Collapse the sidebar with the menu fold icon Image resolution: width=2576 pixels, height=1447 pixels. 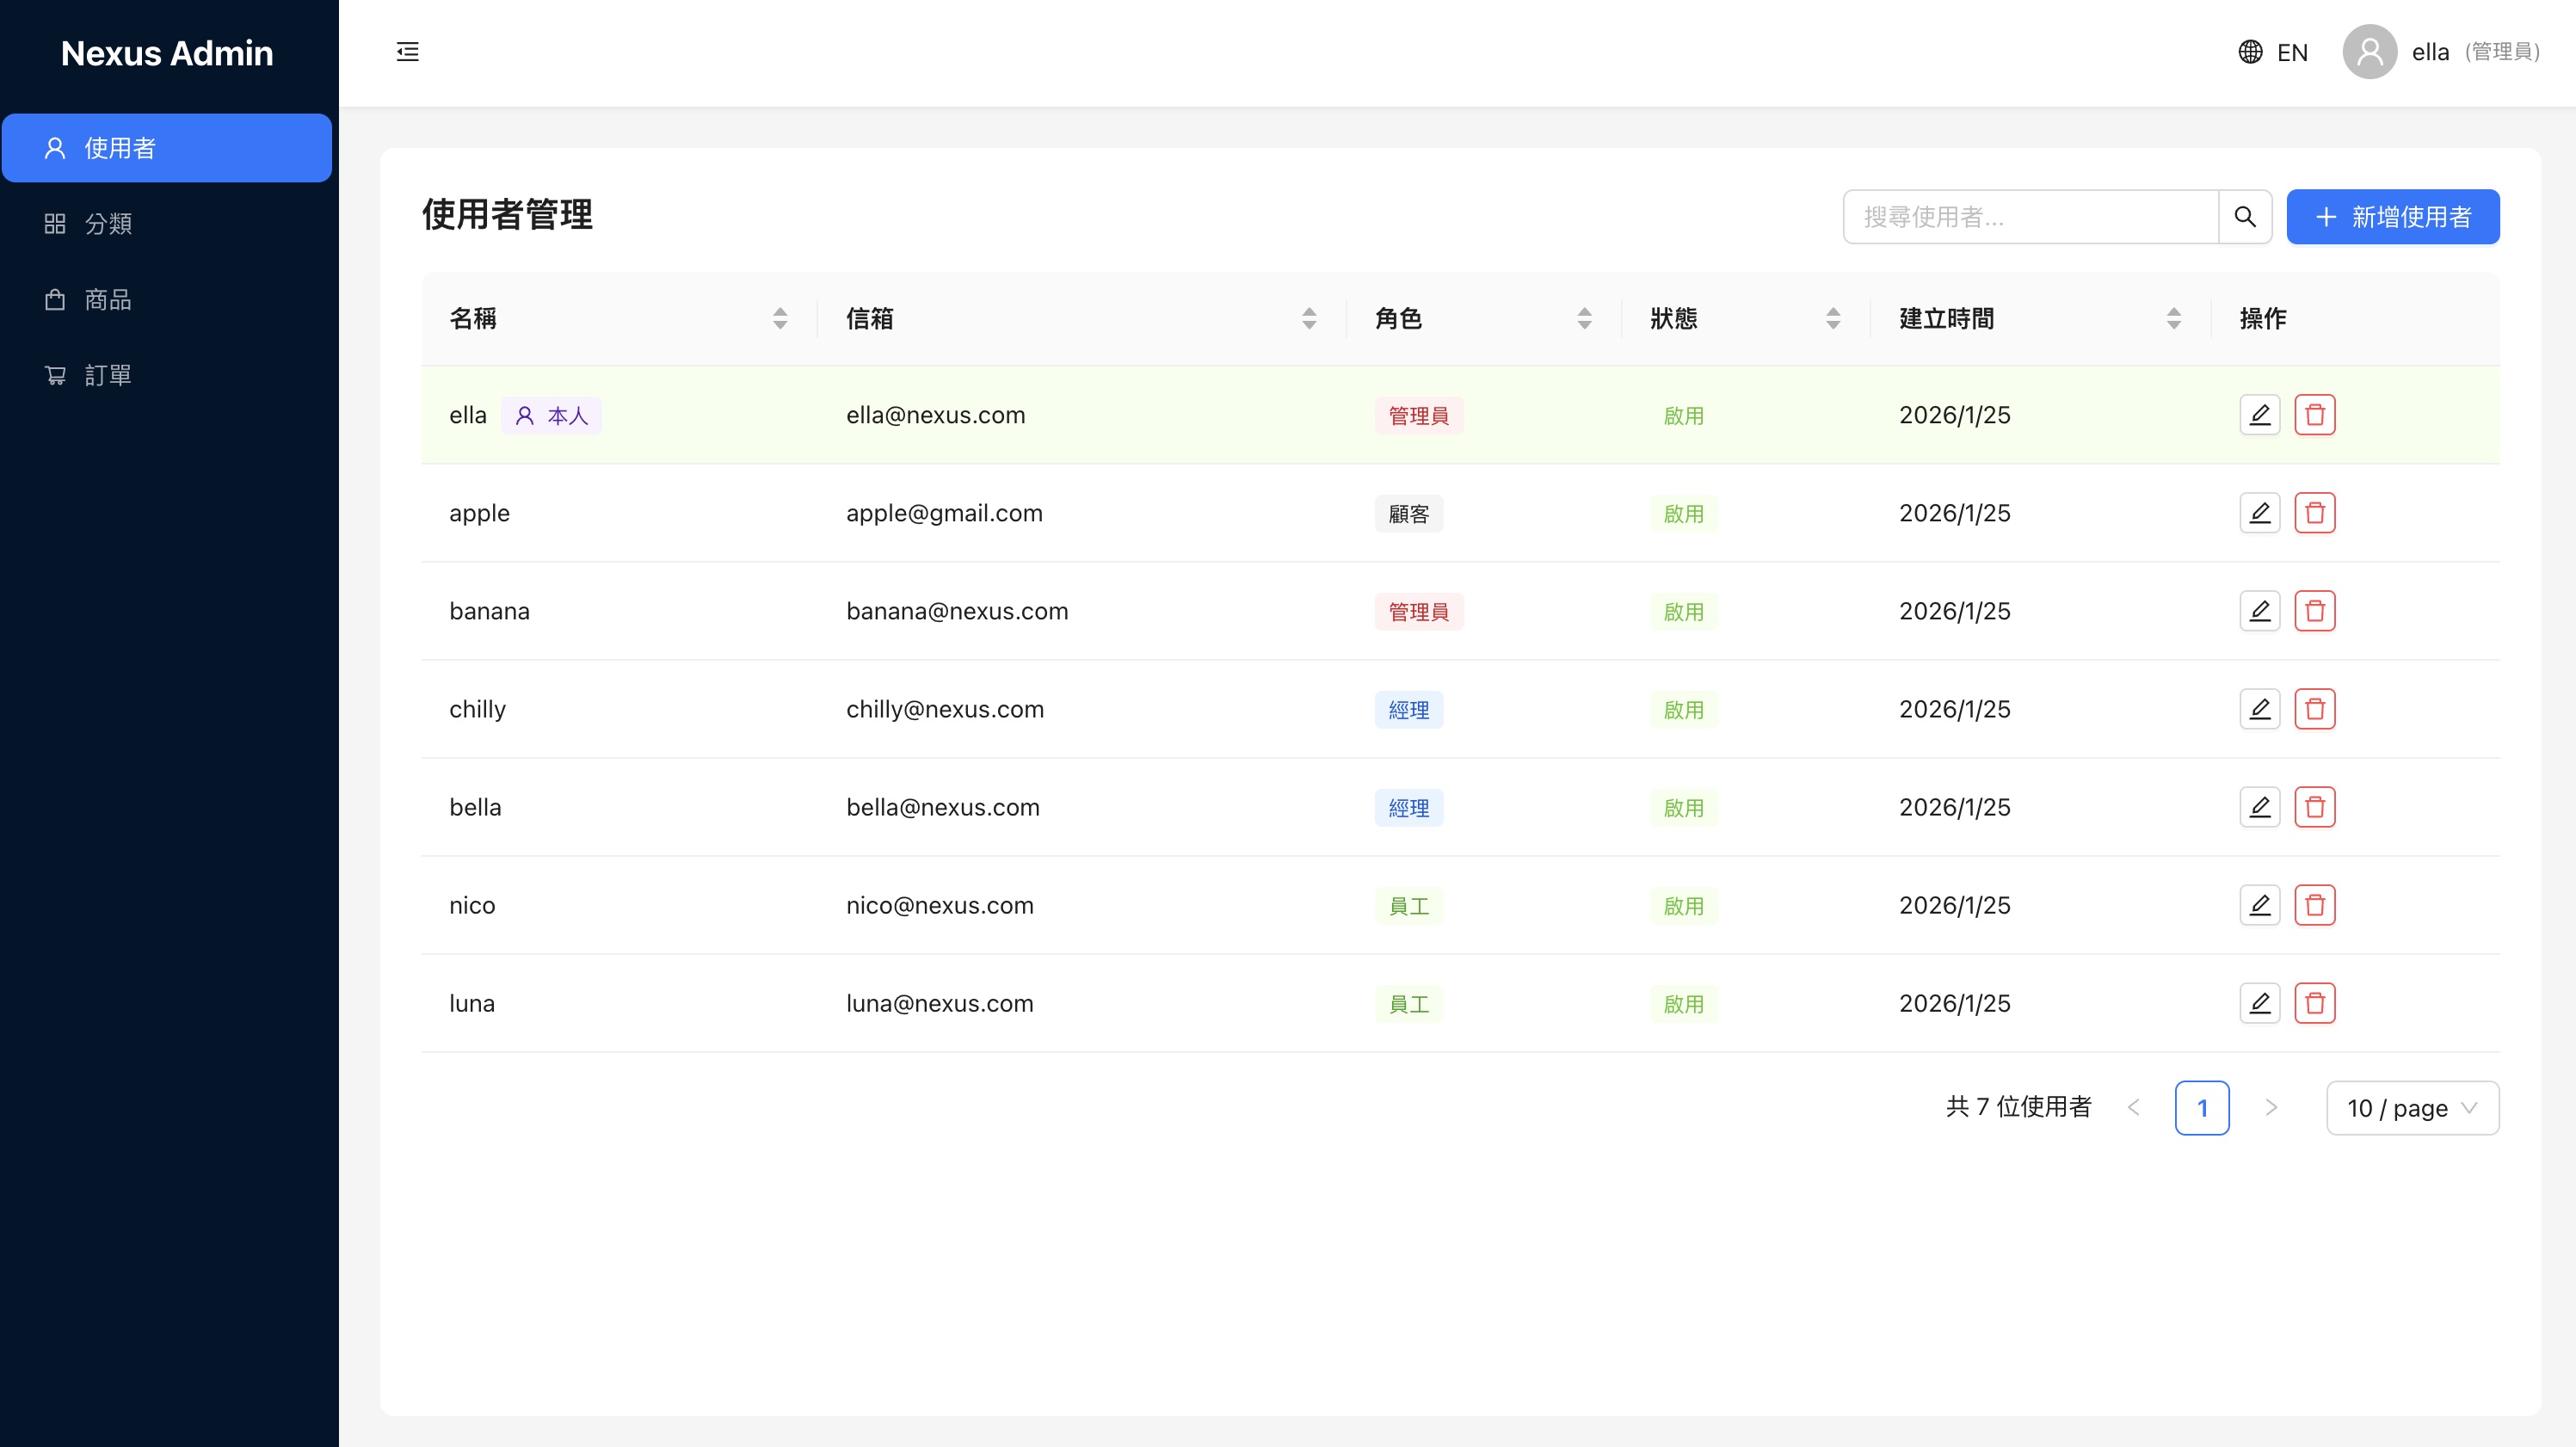407,52
